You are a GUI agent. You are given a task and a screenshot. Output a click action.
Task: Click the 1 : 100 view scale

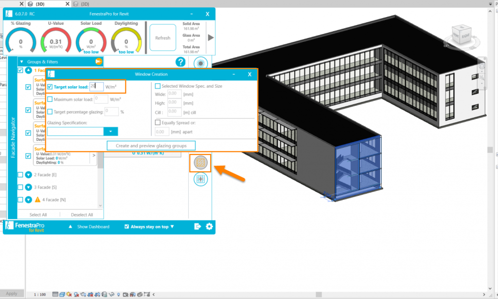[40, 295]
